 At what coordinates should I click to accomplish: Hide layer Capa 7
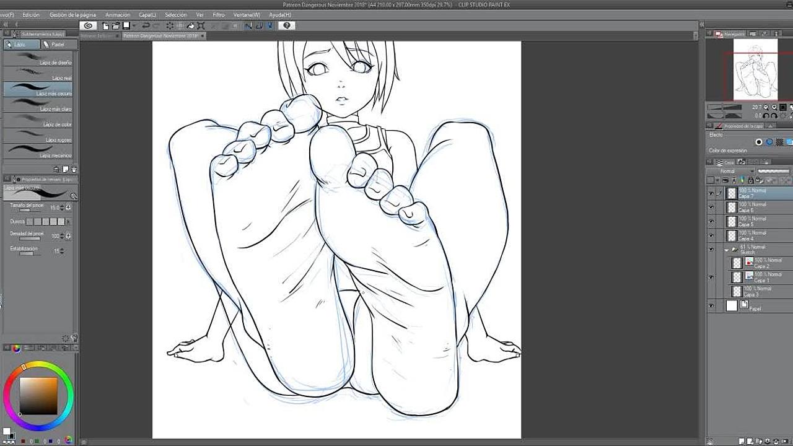pos(711,193)
